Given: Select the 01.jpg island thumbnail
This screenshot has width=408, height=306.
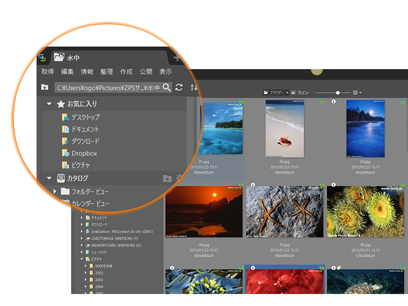Looking at the screenshot, I should click(220, 129).
